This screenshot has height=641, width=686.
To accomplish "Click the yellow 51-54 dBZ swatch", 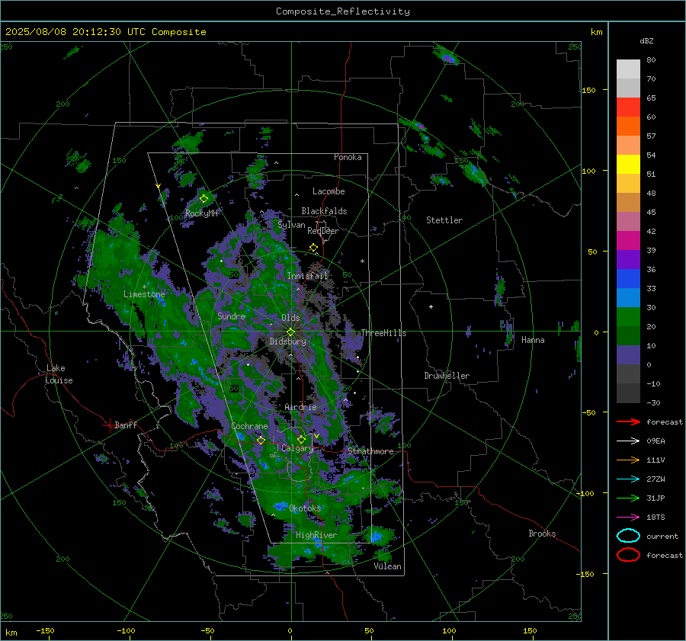I will coord(628,165).
